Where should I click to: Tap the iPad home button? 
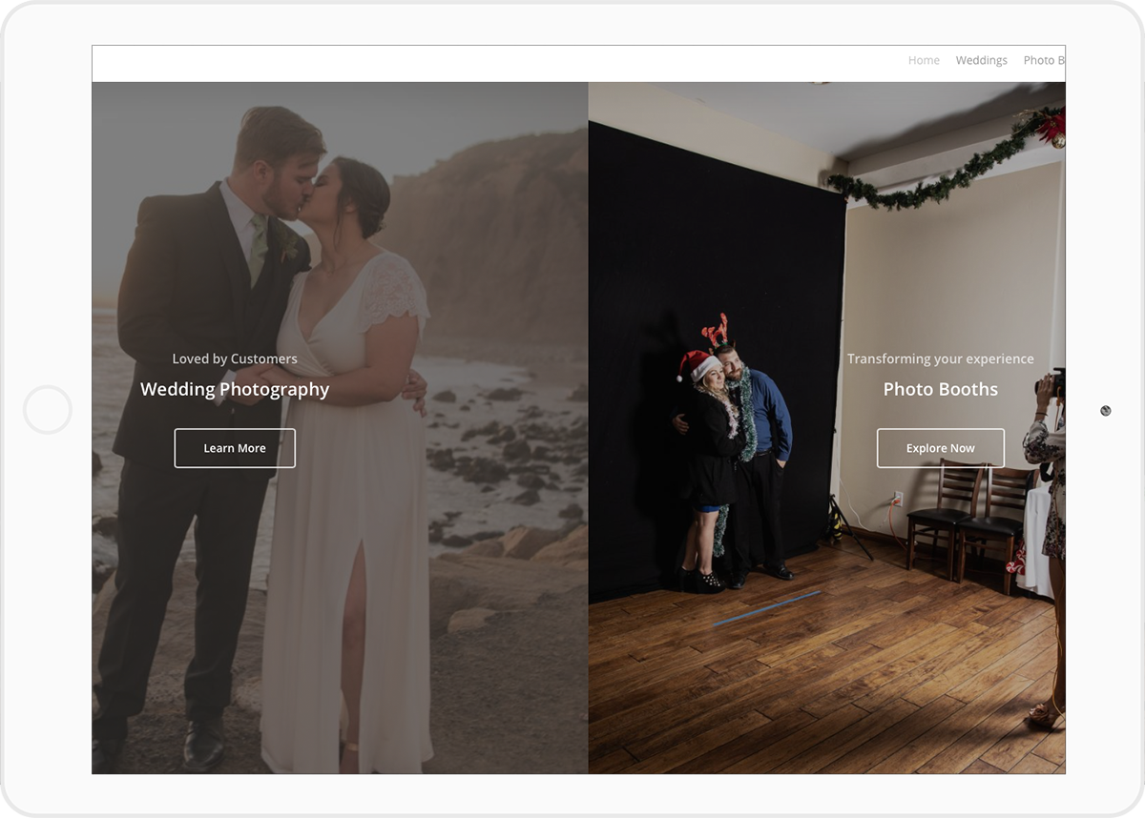coord(48,410)
